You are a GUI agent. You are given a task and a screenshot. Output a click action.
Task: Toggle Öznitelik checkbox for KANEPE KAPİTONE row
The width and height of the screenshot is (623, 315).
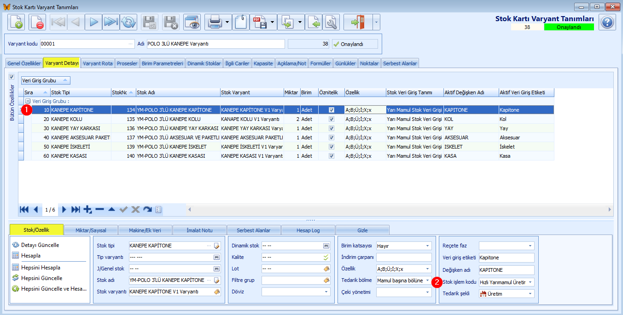click(332, 110)
